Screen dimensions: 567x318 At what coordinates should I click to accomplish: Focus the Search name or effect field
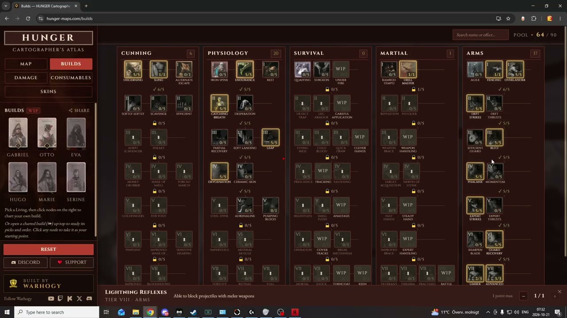[x=481, y=35]
